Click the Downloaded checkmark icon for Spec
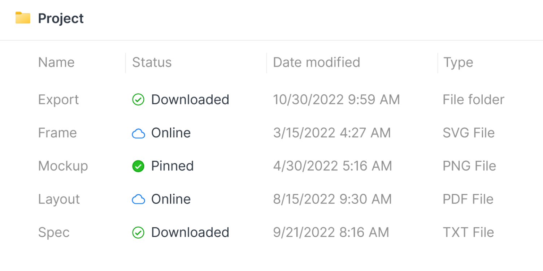The image size is (543, 271). [x=138, y=233]
